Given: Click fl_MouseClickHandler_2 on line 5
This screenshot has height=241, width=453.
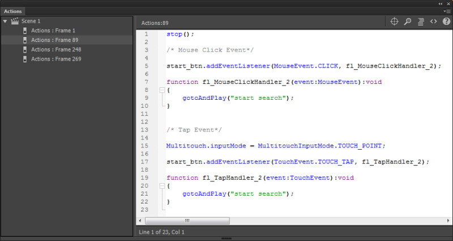Looking at the screenshot, I should [x=390, y=66].
